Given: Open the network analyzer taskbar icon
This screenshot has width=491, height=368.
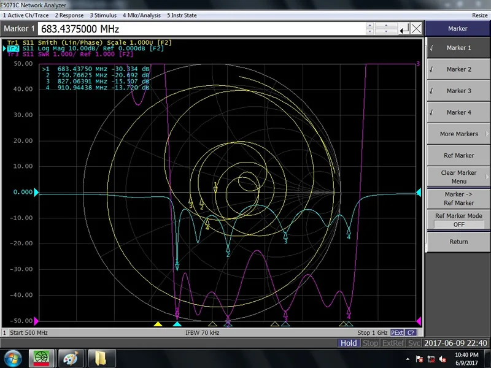Looking at the screenshot, I should click(x=42, y=358).
